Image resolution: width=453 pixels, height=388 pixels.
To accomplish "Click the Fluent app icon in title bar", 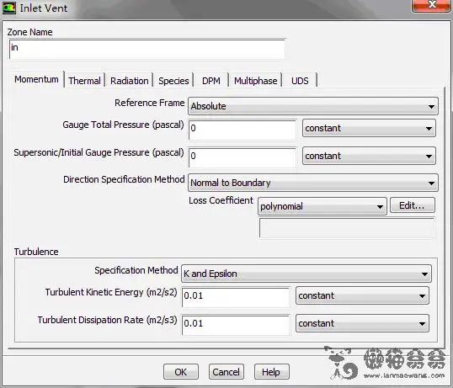I will pos(9,8).
